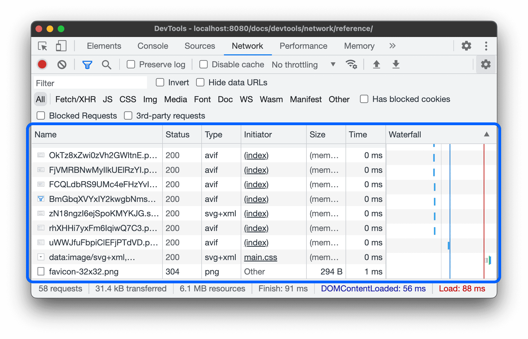Clear the network log
This screenshot has height=339, width=528.
[x=62, y=65]
